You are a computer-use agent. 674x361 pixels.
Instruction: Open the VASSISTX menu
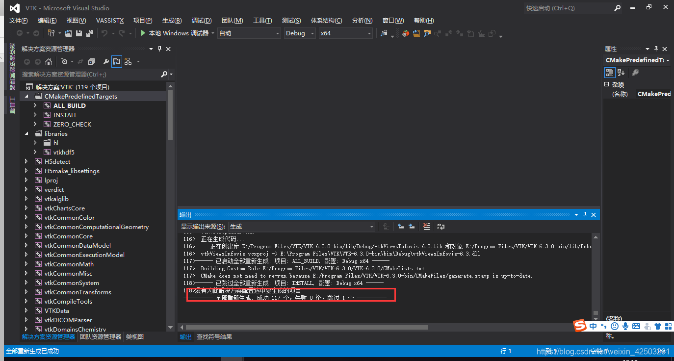point(110,20)
